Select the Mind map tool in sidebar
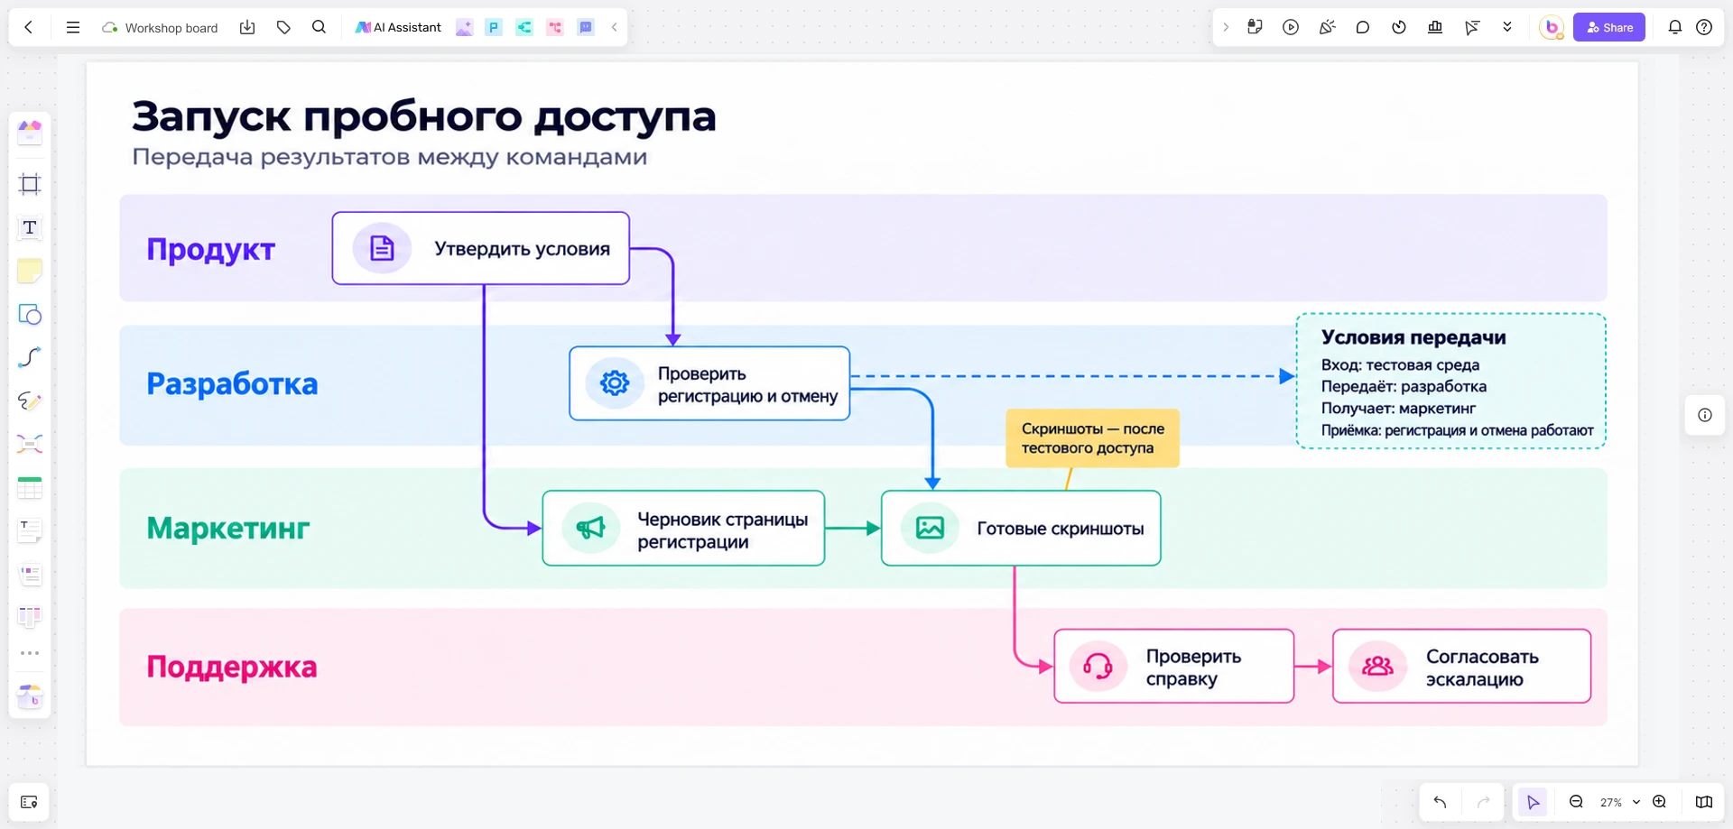This screenshot has height=829, width=1733. coord(30,444)
